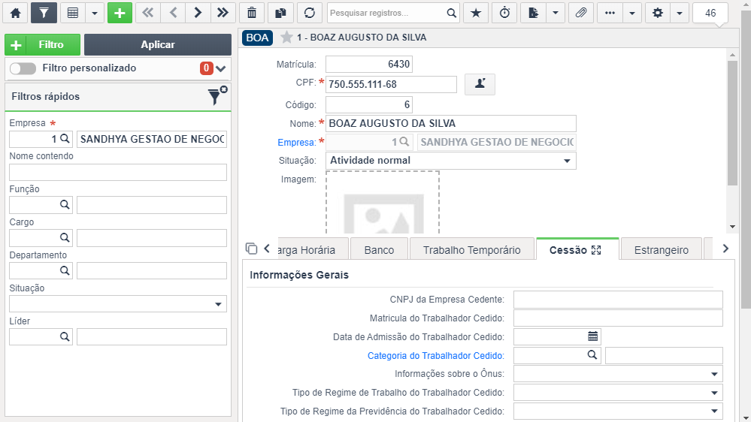Add a new Filtro
The height and width of the screenshot is (422, 751).
43,44
